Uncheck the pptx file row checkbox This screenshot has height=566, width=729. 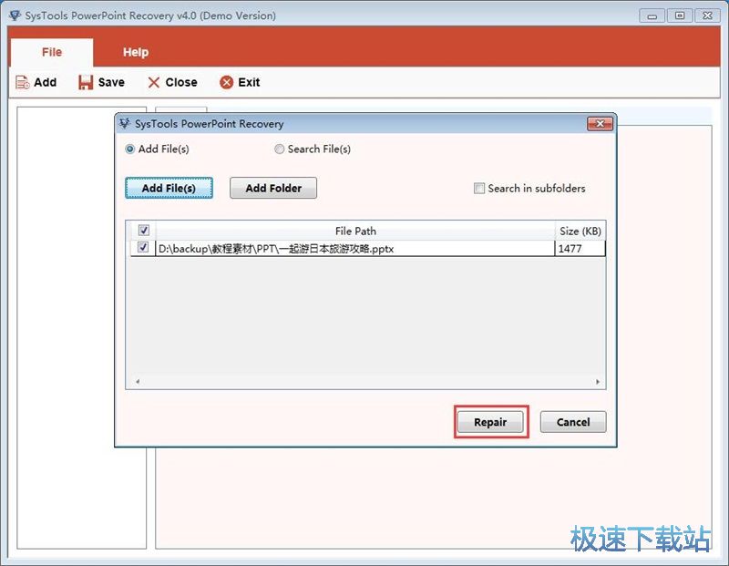click(143, 247)
